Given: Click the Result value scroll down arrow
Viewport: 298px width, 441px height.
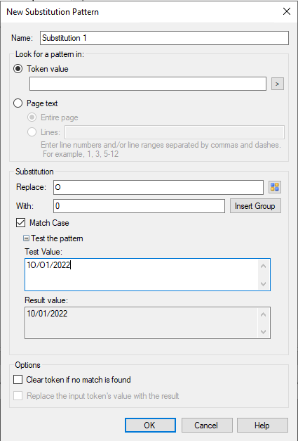Looking at the screenshot, I should tap(263, 332).
